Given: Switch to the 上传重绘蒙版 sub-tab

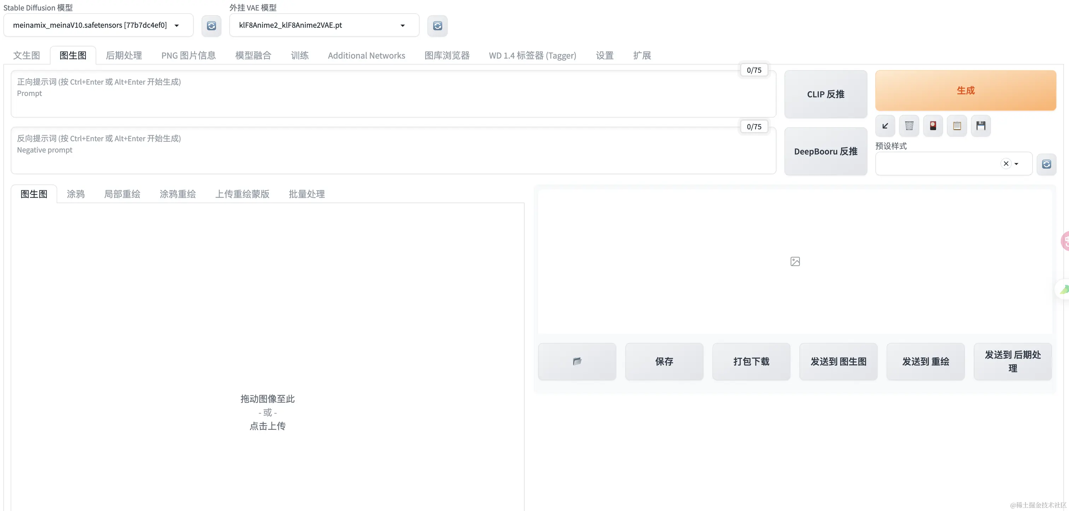Looking at the screenshot, I should (x=243, y=194).
